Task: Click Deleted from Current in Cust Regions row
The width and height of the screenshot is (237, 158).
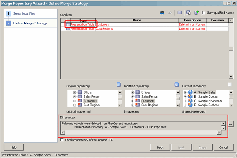Action: 192,29
